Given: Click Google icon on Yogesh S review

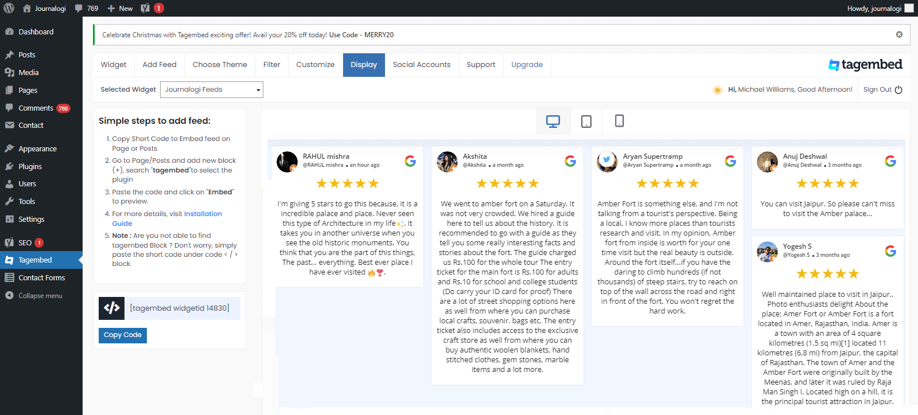Looking at the screenshot, I should (890, 251).
